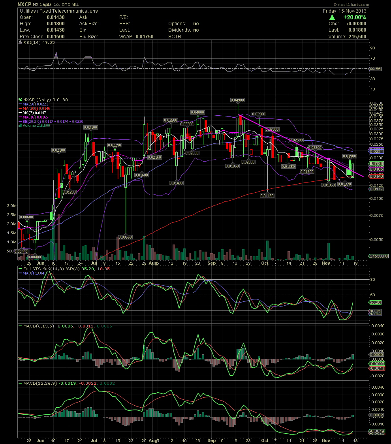Click the 49.55 RSI value tag
The image size is (391, 444).
coord(376,69)
